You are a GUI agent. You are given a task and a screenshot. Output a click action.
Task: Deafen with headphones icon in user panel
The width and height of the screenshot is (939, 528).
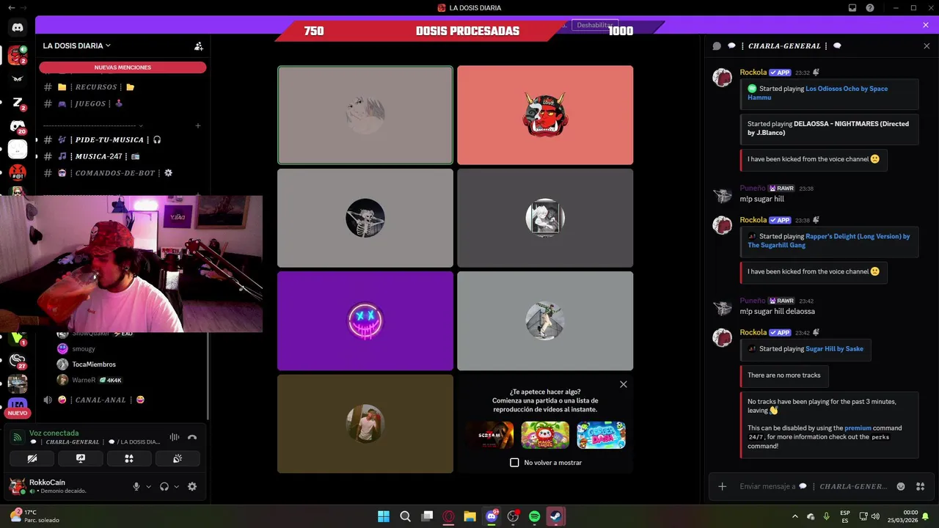(x=164, y=486)
